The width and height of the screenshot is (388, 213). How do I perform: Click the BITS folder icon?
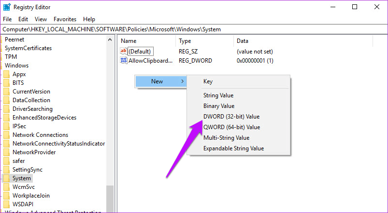[7, 83]
